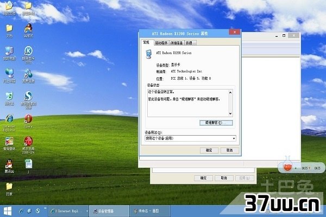Show hidden quick launch items chevron
Viewport: 326px width, 217px height.
coord(45,208)
